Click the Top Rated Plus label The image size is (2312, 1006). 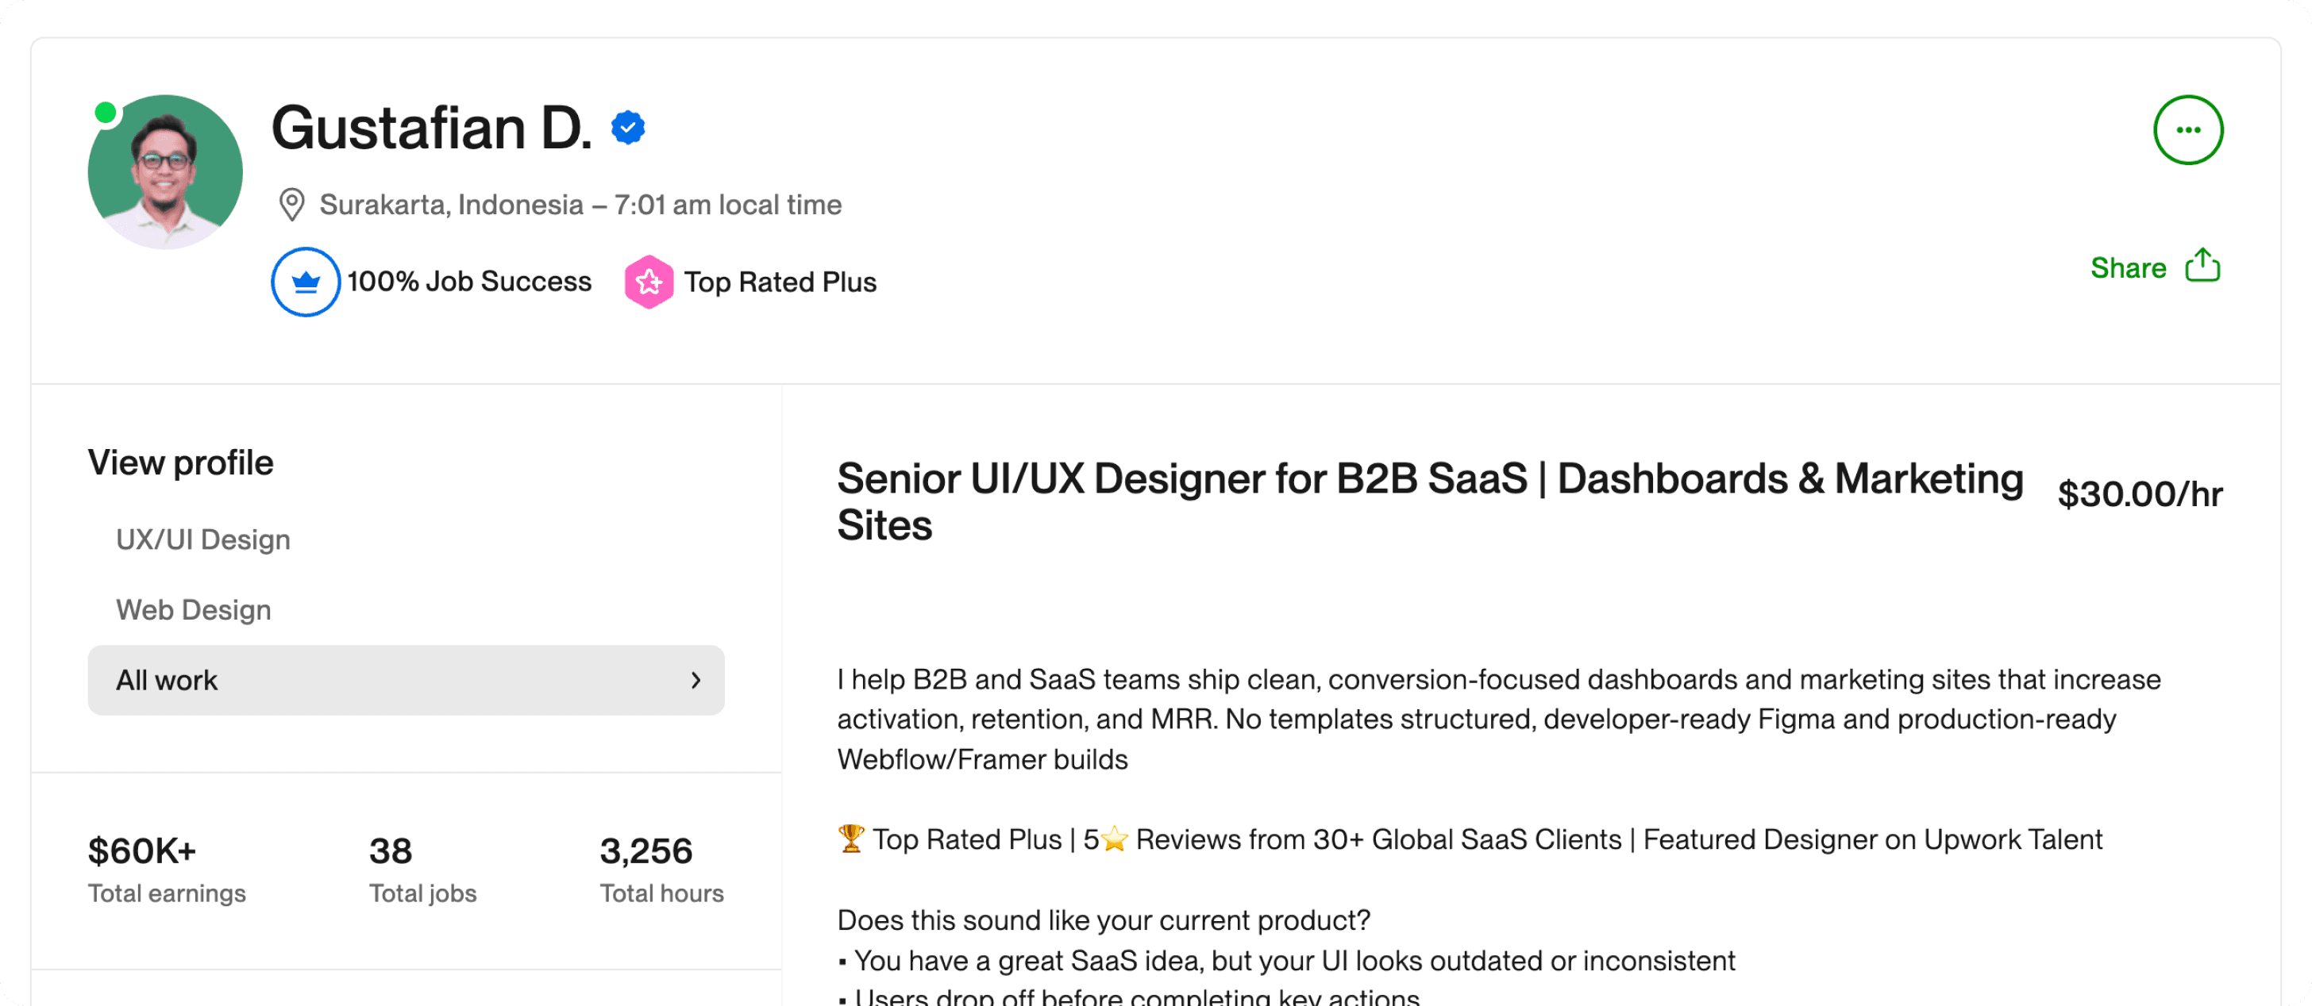(x=780, y=282)
